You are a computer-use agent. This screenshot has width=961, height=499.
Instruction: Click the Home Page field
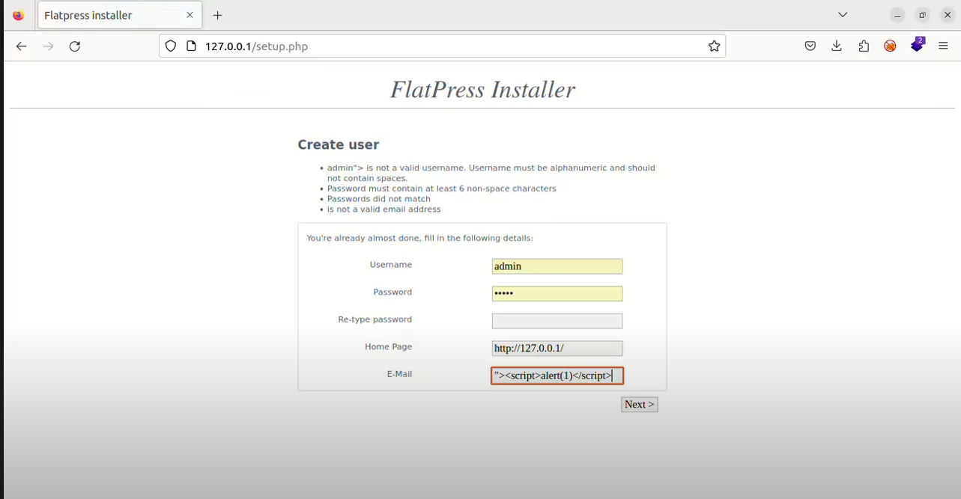coord(557,349)
